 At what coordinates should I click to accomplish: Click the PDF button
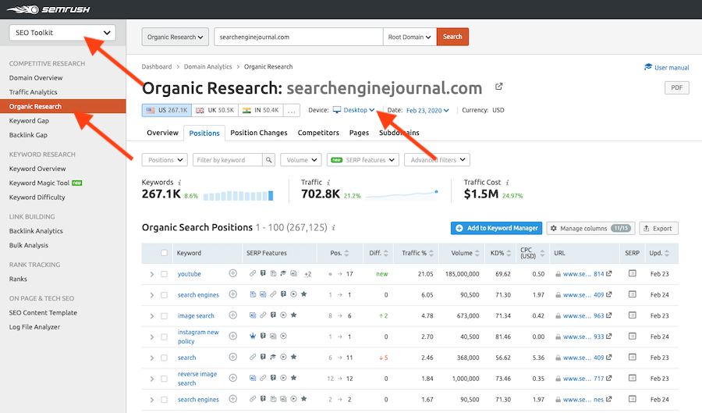click(x=676, y=87)
